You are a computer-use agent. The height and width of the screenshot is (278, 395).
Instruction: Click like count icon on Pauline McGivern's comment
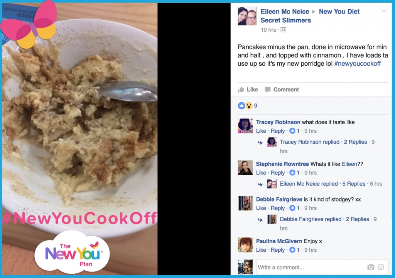click(x=292, y=250)
